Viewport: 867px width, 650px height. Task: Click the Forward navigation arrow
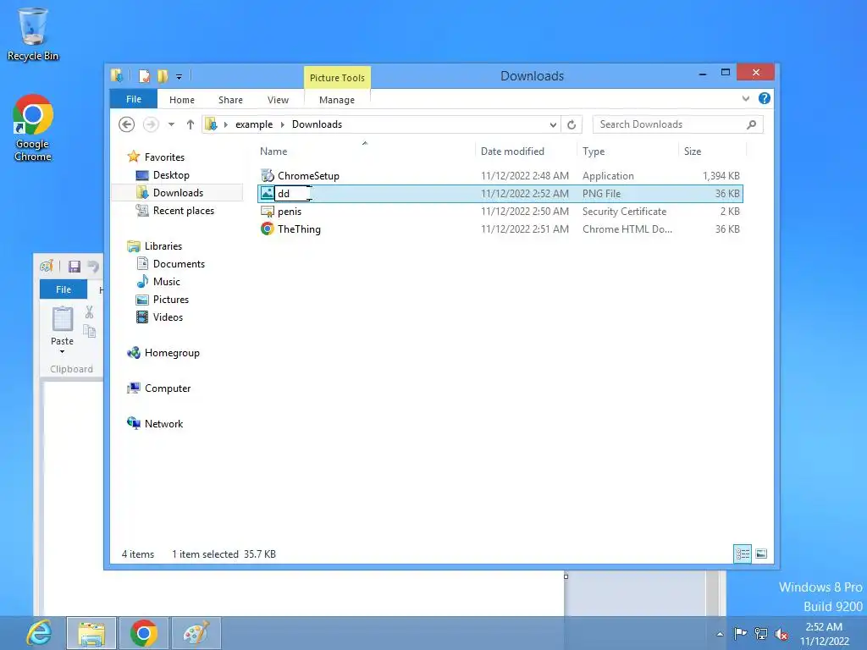[x=151, y=124]
